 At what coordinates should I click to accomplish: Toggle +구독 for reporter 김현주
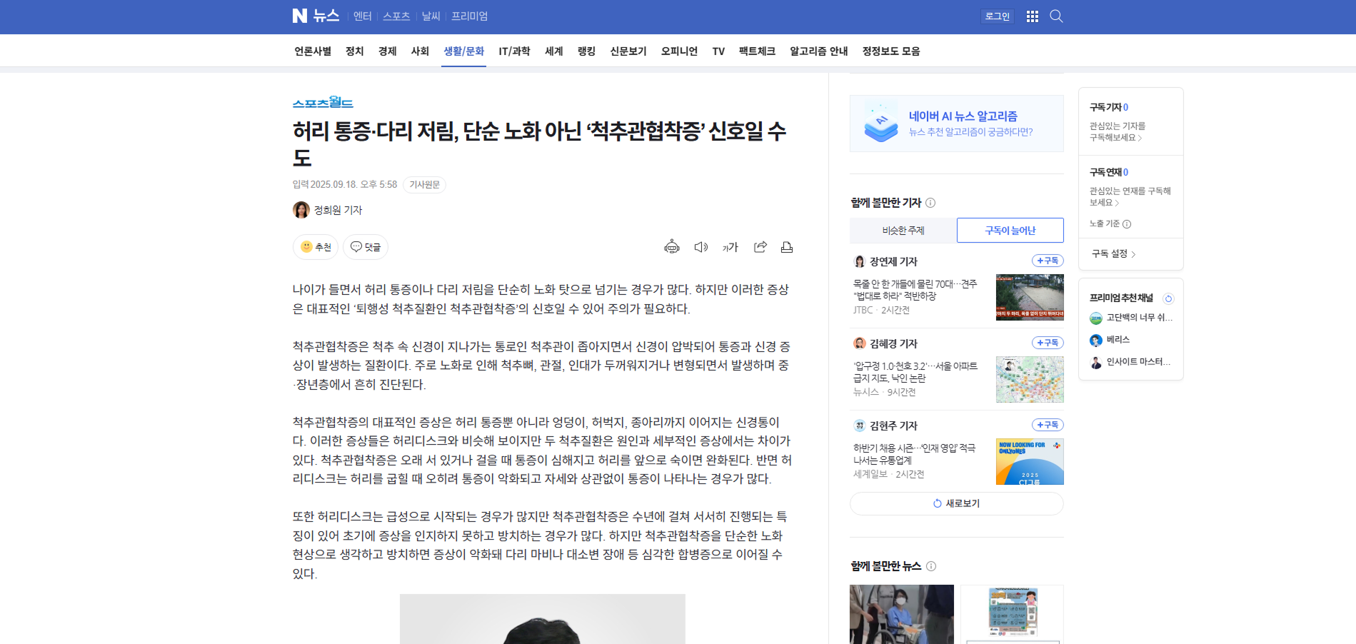[1047, 425]
